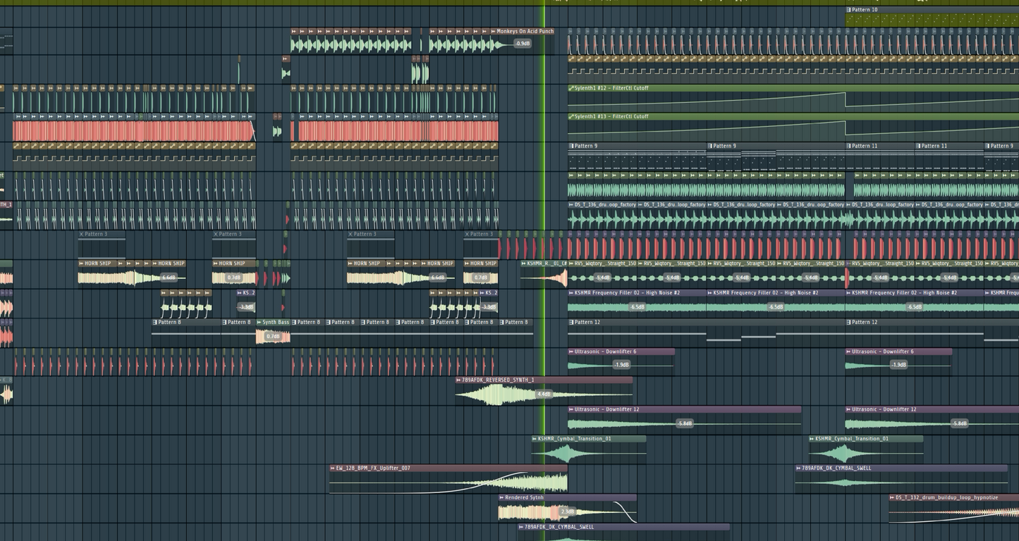Click clip icon of leftmost KSHMR_Cymbal_Transition_01
Viewport: 1019px width, 541px height.
tap(535, 439)
